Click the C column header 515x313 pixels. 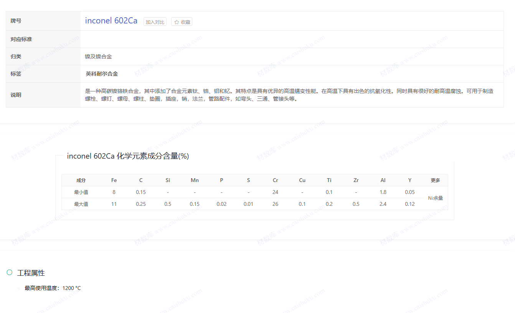141,180
